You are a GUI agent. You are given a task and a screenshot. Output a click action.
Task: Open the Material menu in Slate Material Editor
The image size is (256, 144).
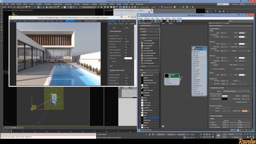[147, 18]
